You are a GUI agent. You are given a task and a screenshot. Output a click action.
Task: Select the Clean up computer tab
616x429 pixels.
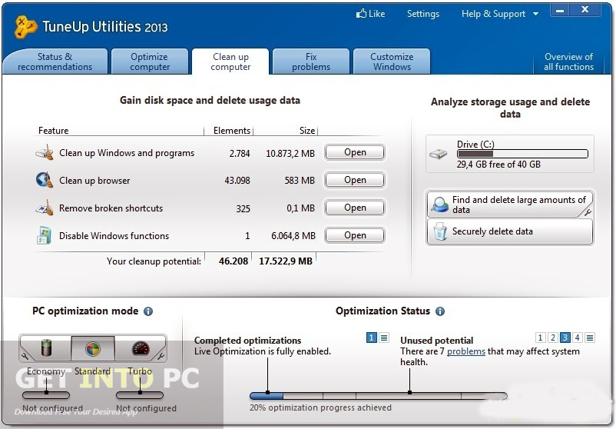(230, 62)
